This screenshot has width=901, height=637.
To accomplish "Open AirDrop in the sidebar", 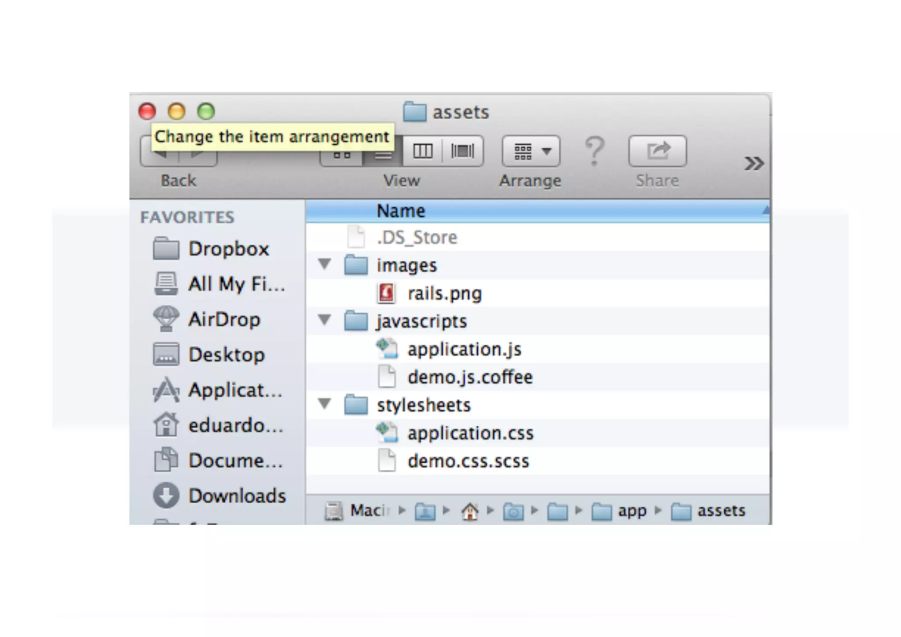I will (x=223, y=319).
